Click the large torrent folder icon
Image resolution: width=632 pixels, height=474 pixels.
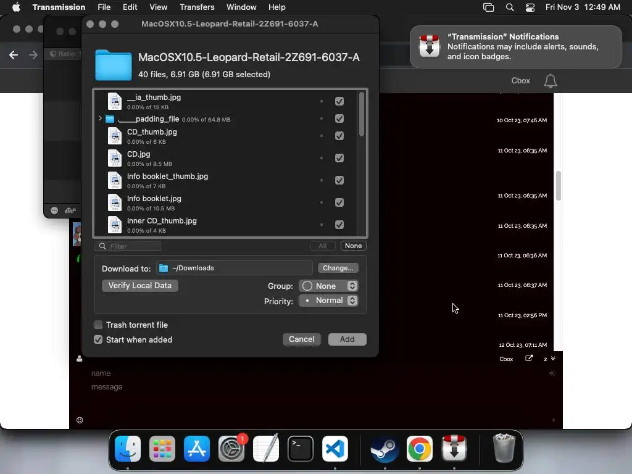[x=114, y=65]
